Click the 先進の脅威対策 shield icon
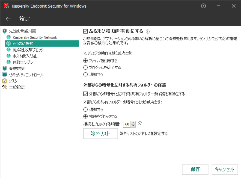 click(x=5, y=31)
